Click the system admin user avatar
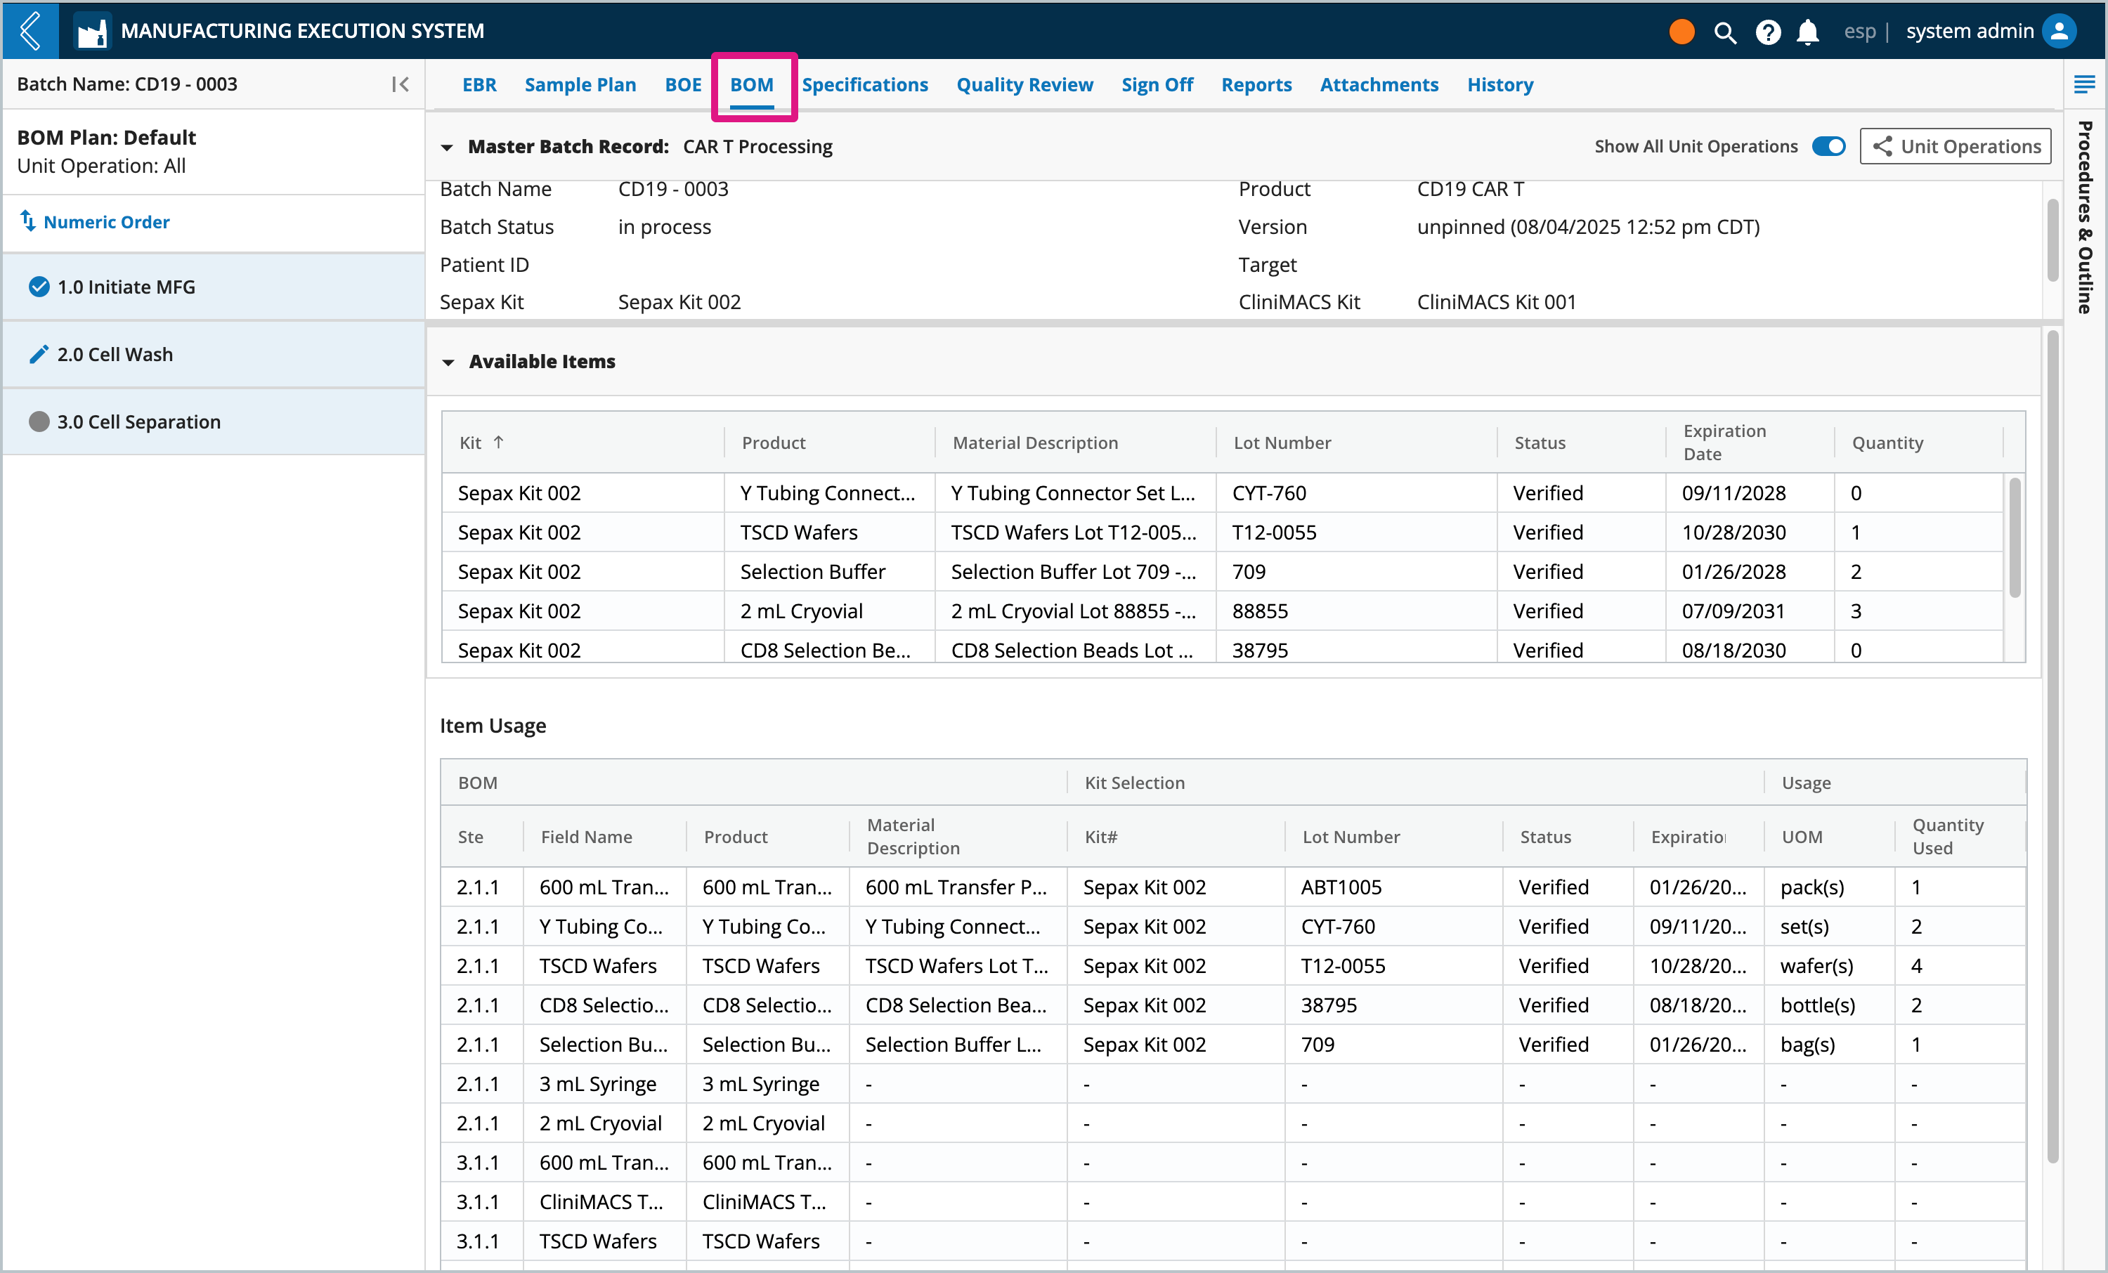This screenshot has height=1273, width=2108. click(x=2060, y=31)
